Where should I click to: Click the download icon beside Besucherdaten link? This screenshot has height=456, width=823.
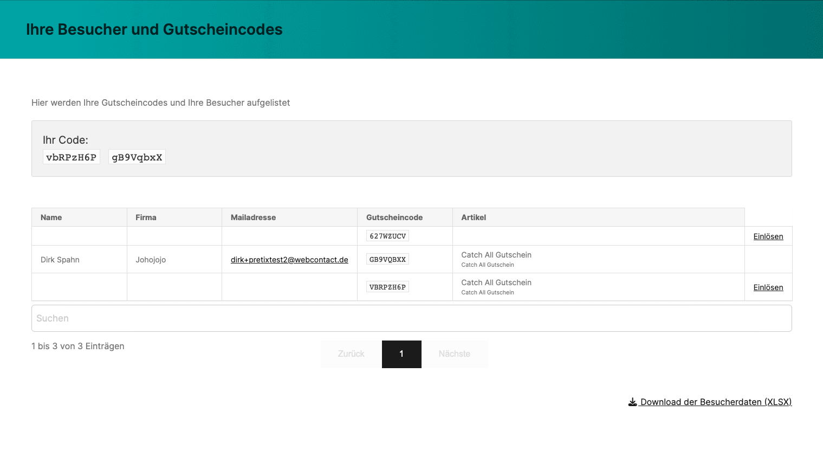point(632,402)
